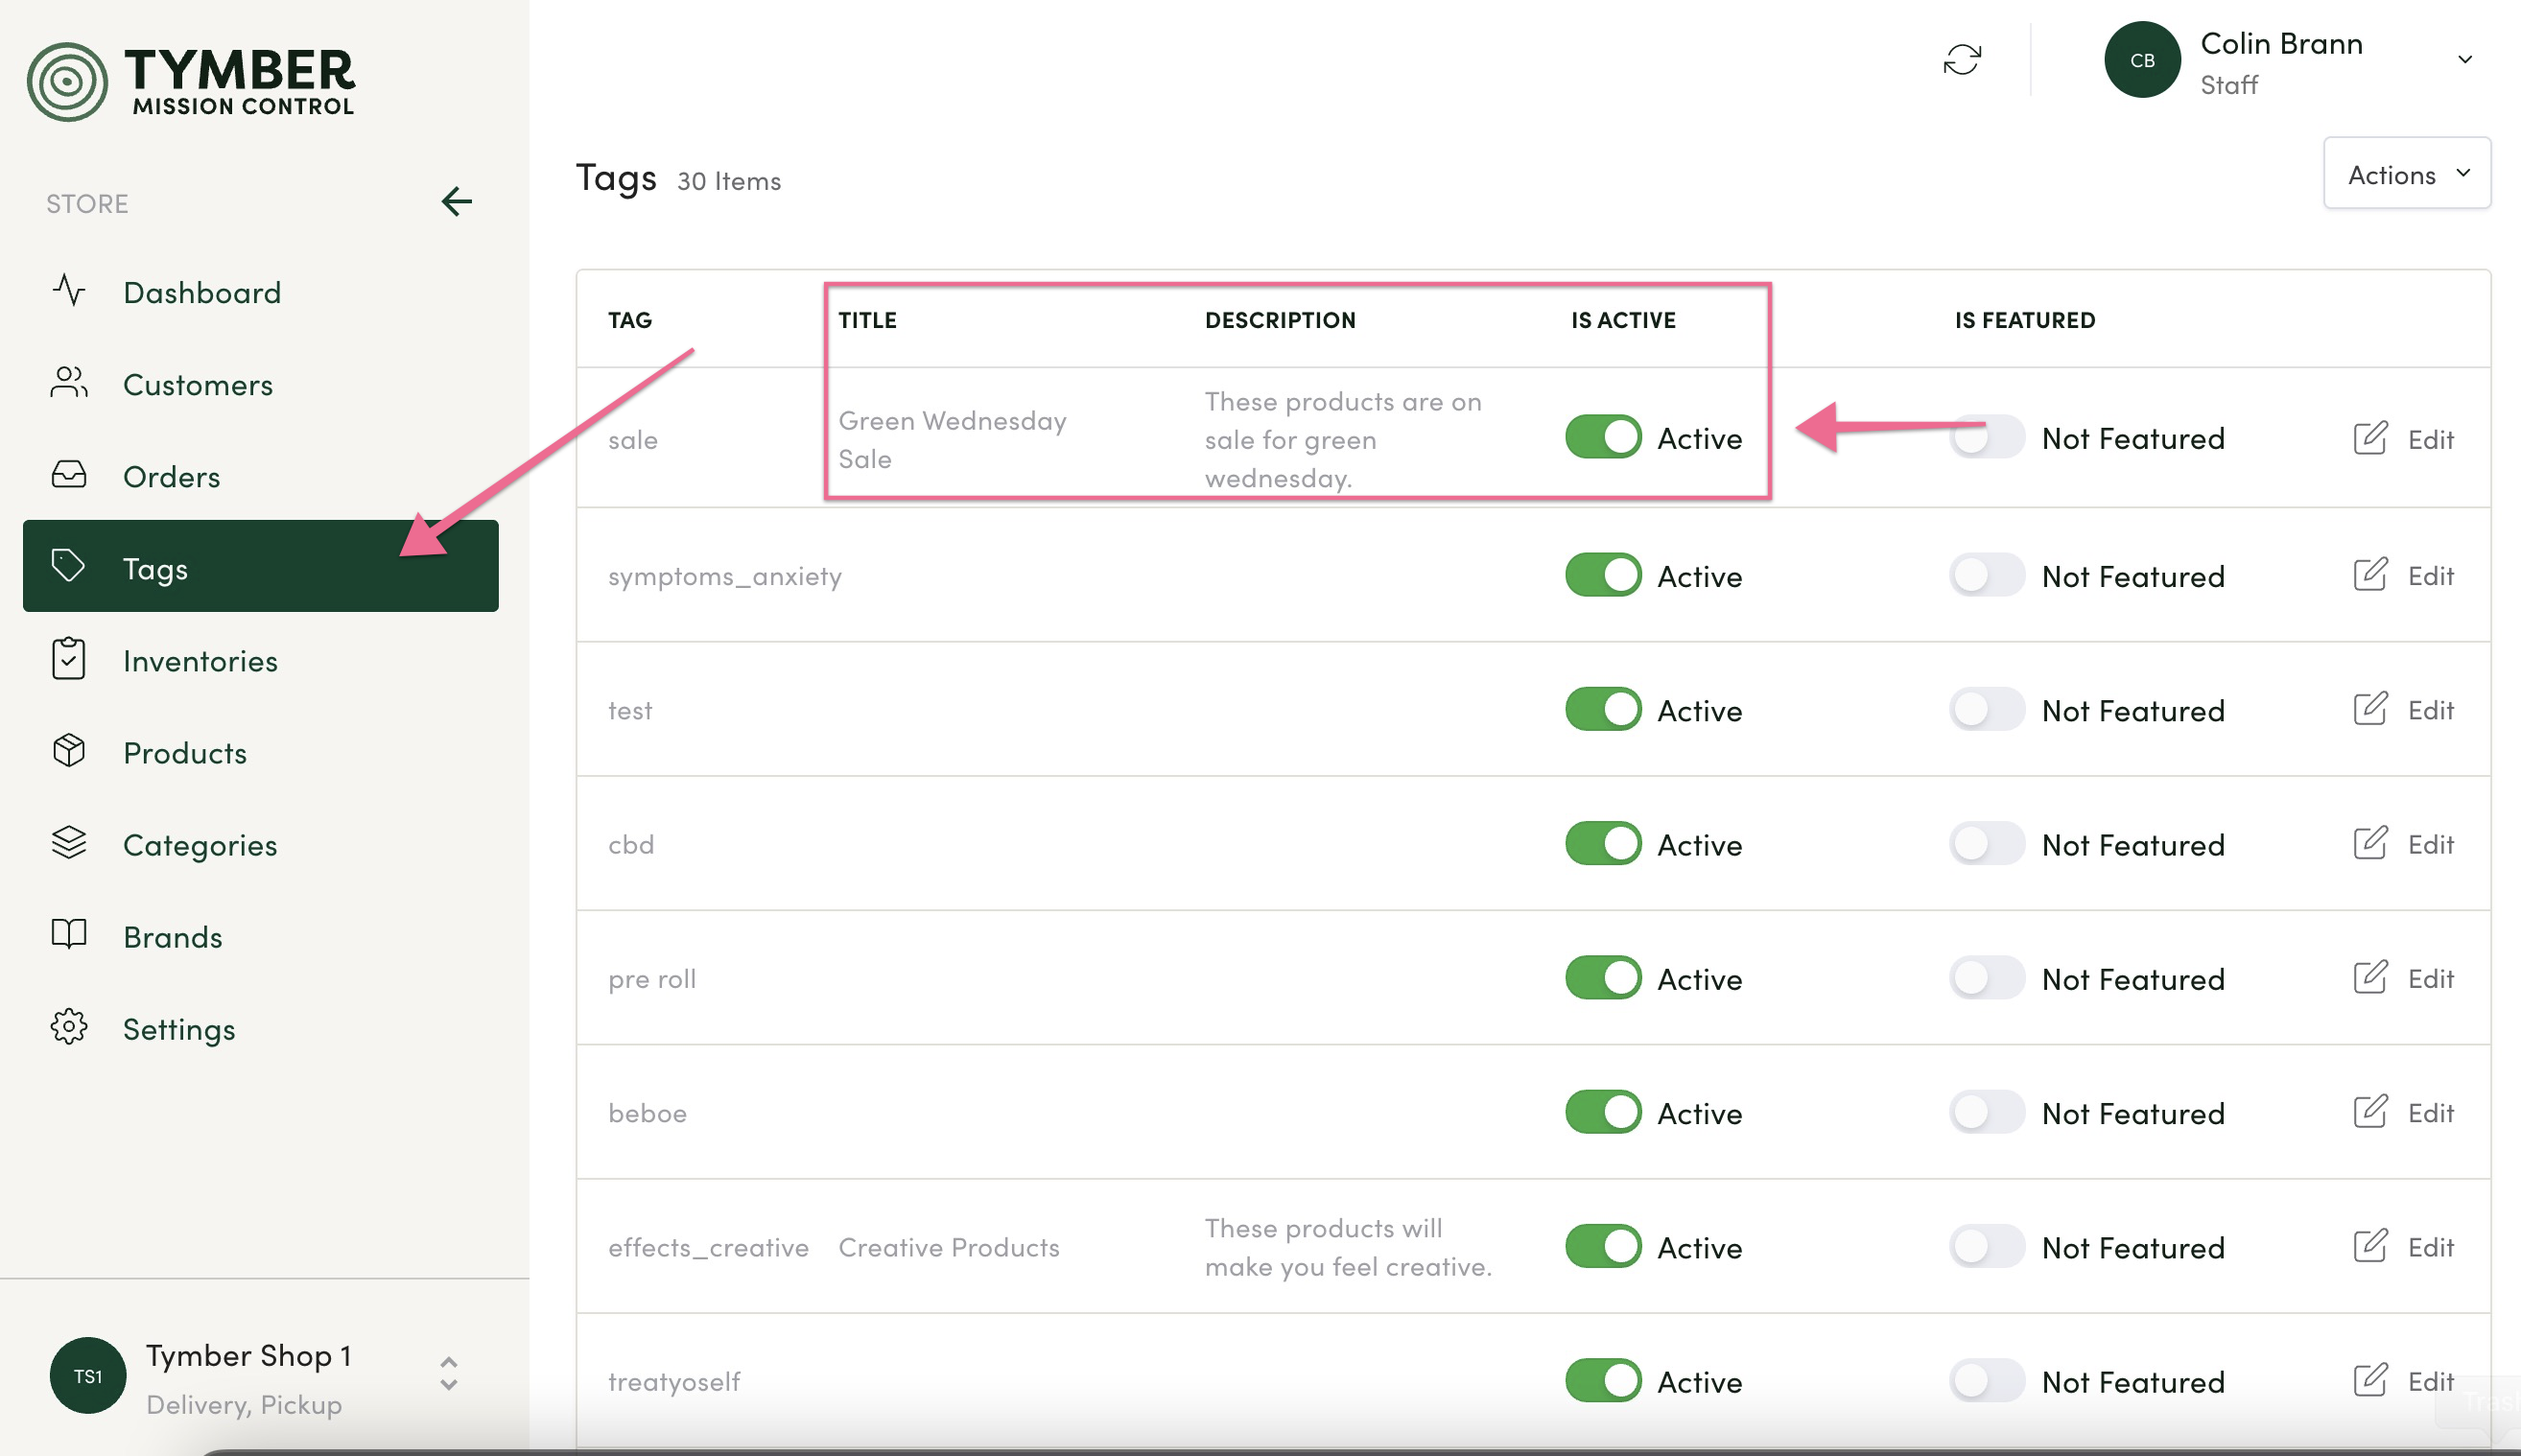Click the edit pencil icon for pre roll
2521x1456 pixels.
tap(2370, 977)
